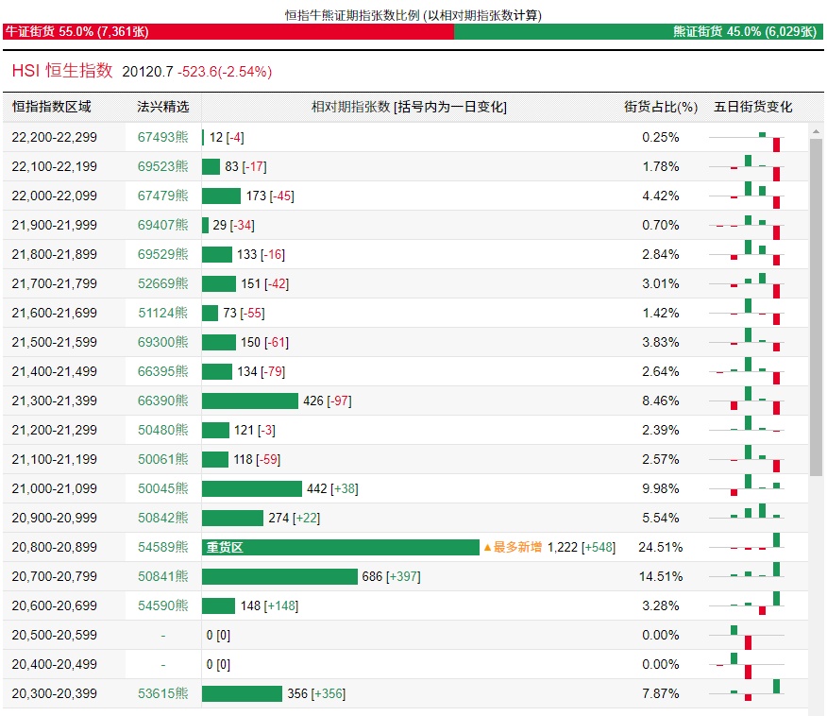827x716 pixels.
Task: Click the scrollbar up arrow
Action: 816,131
